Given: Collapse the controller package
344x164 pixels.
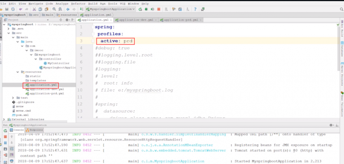Looking at the screenshot, I should (36, 59).
